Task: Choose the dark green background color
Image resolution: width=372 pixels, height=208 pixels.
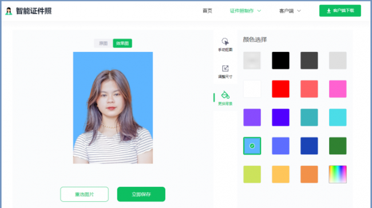Action: tap(338, 146)
